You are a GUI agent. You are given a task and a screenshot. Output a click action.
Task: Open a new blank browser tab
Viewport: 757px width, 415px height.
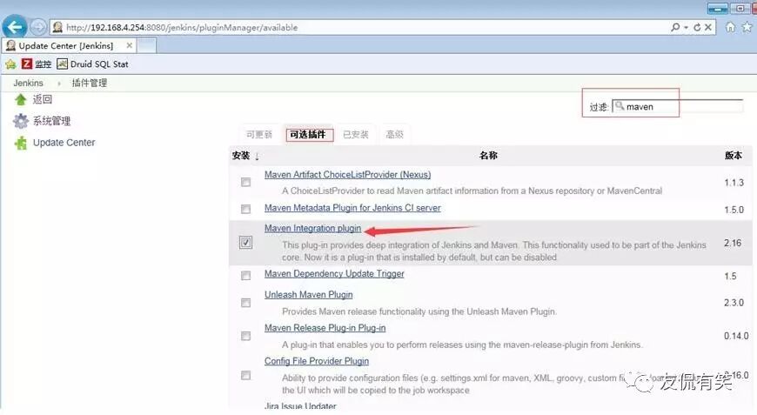click(147, 45)
